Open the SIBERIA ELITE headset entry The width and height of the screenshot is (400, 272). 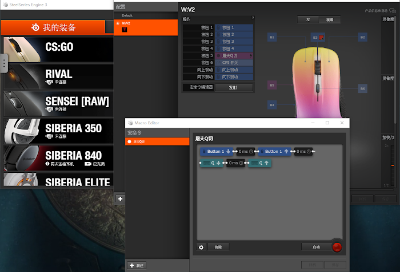click(58, 180)
